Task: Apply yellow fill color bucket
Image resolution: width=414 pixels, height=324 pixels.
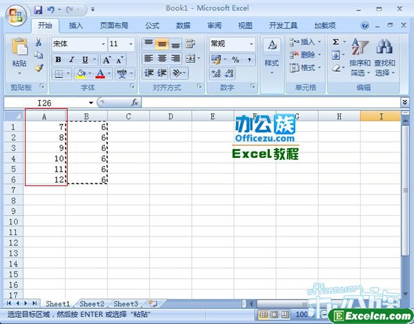Action: coord(81,74)
